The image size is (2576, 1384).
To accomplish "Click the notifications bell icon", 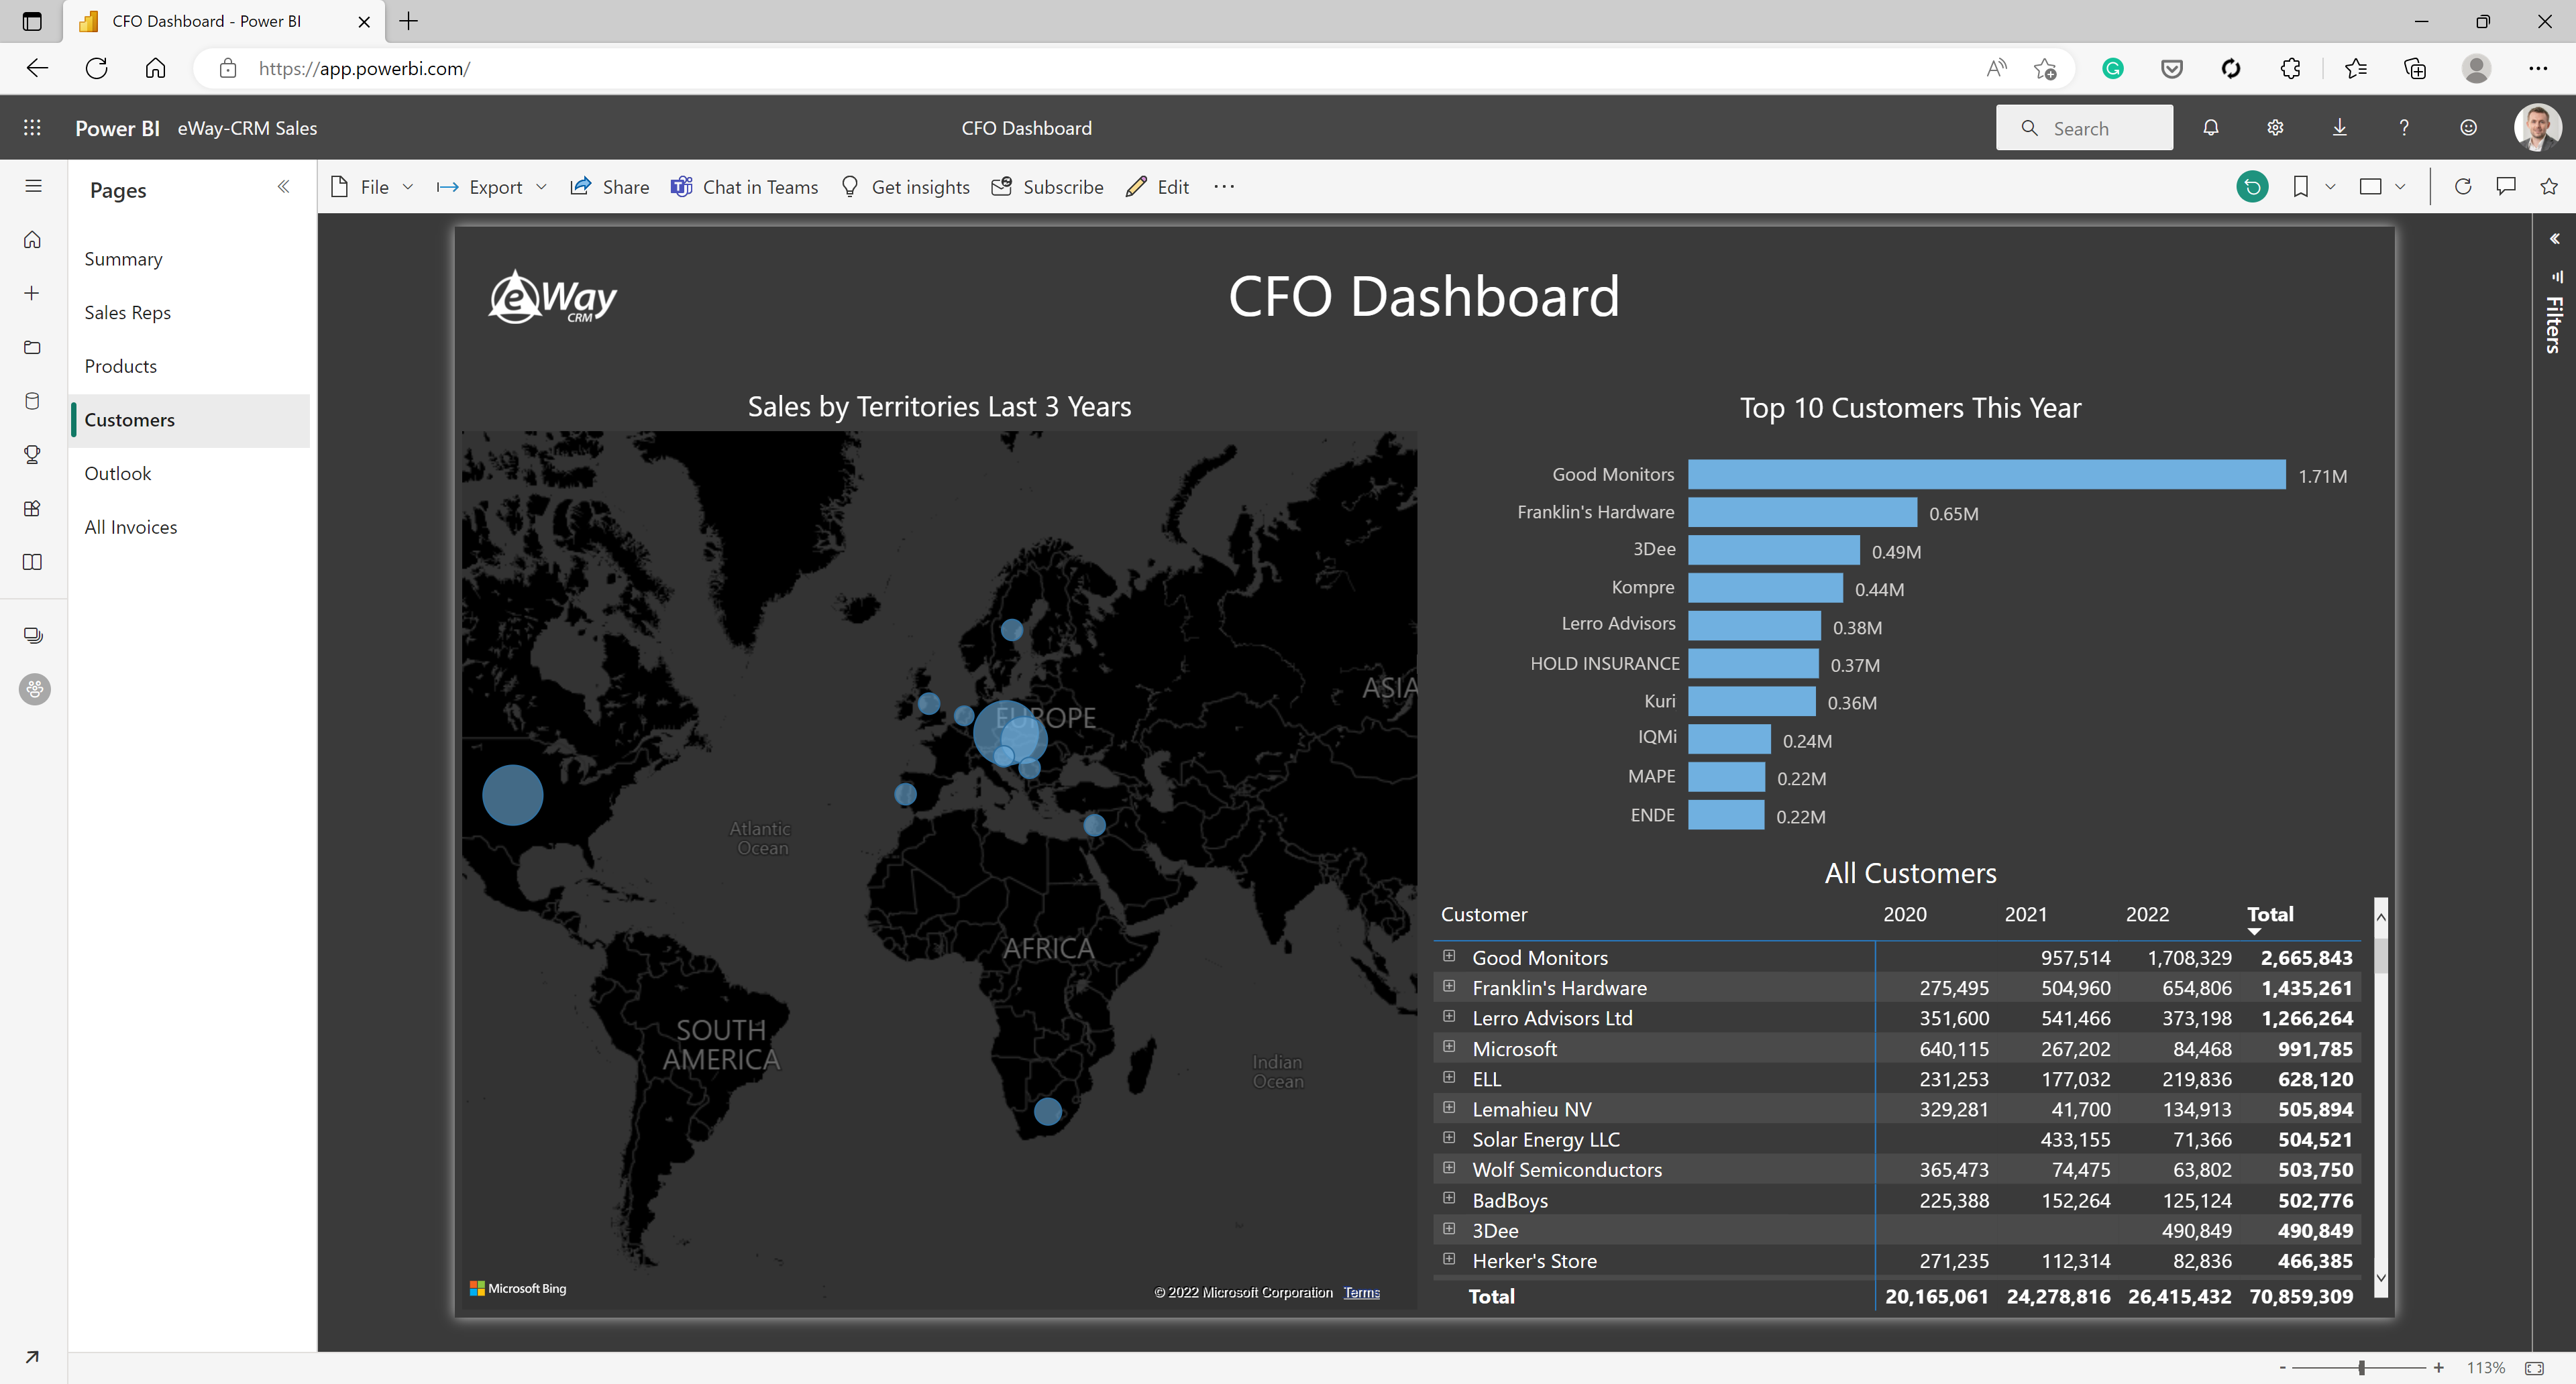I will pos(2210,128).
